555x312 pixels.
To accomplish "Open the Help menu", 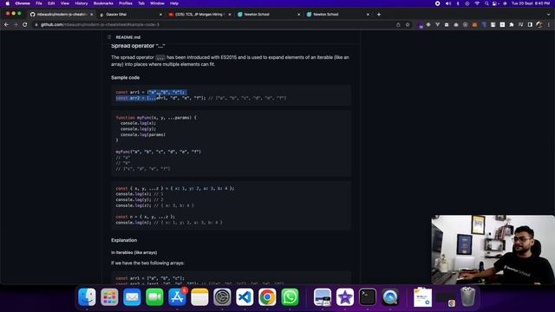I will (x=174, y=3).
